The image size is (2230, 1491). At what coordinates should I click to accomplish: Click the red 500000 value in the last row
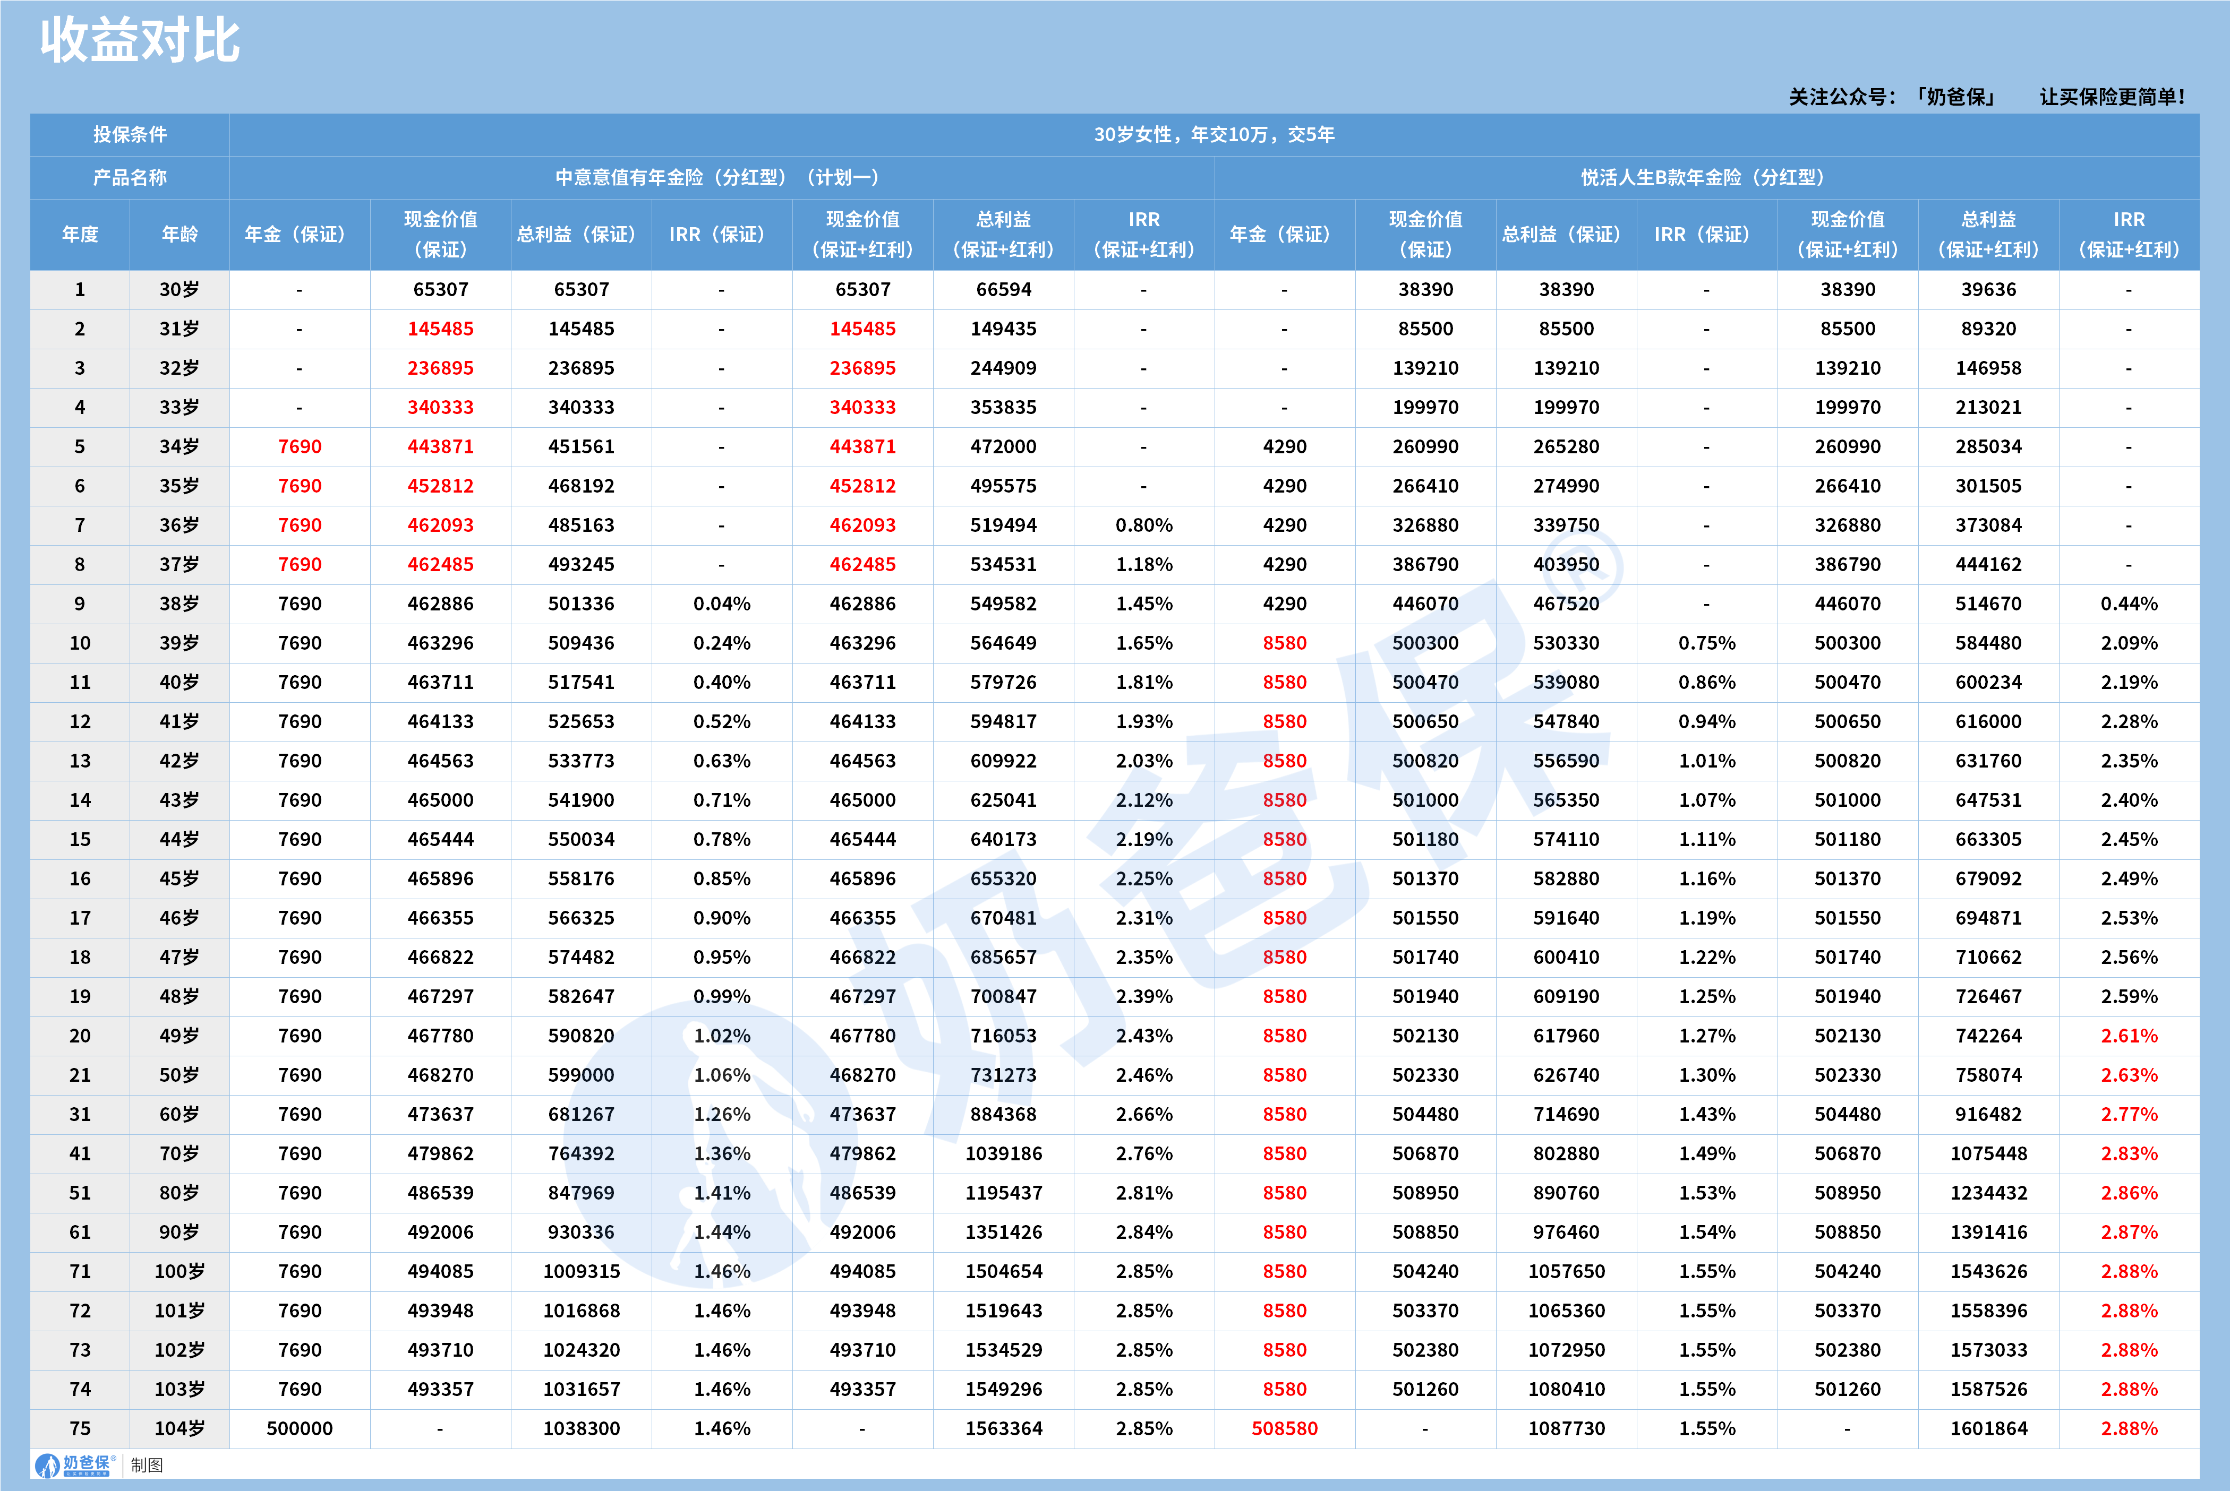point(300,1428)
